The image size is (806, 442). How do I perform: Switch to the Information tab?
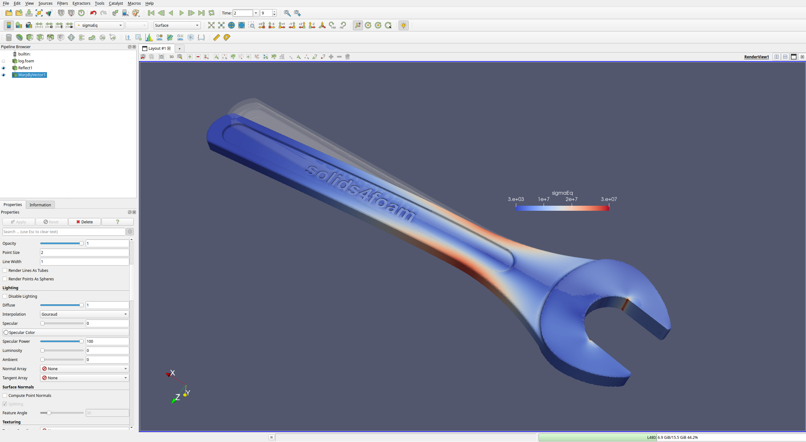click(x=40, y=205)
